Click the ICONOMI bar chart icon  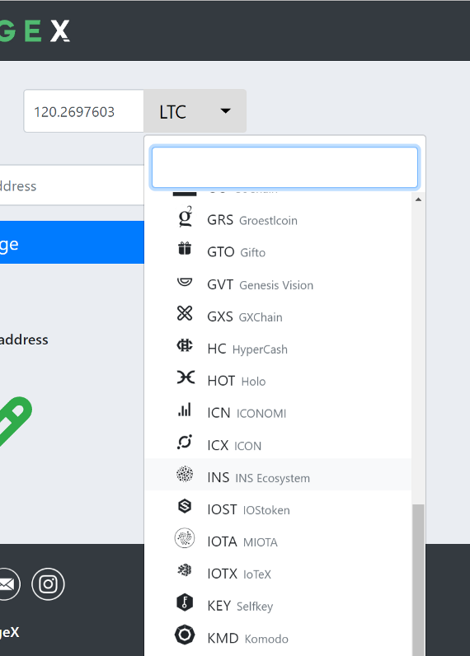(185, 410)
